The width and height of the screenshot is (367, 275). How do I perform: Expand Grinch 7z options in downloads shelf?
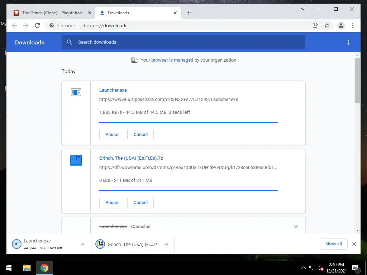tap(166, 244)
